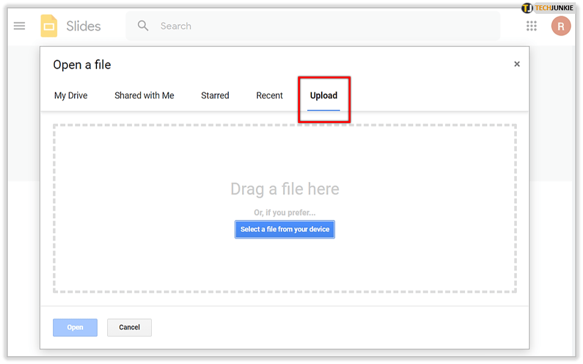The height and width of the screenshot is (364, 583).
Task: Click the Or, if you prefer text
Action: point(285,213)
